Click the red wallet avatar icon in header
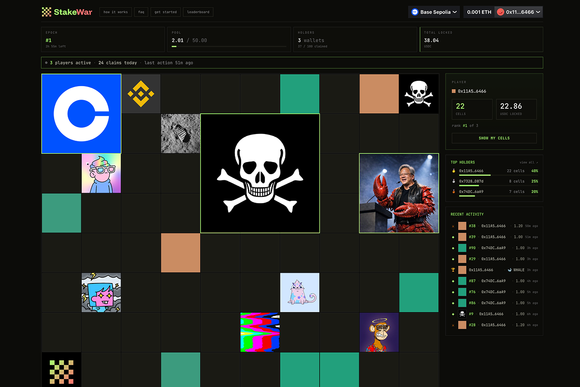Screen dimensions: 580x387 tap(501, 12)
